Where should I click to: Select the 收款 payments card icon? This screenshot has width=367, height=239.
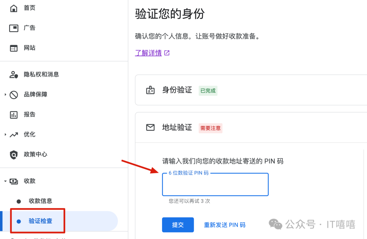13,181
